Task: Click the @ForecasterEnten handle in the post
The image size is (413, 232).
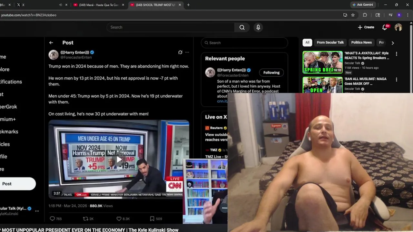Action: click(x=76, y=57)
